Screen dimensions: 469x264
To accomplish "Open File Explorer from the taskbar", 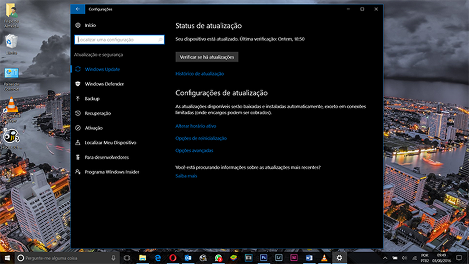I will [143, 258].
